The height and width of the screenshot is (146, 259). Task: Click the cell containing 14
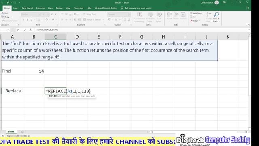tap(34, 71)
